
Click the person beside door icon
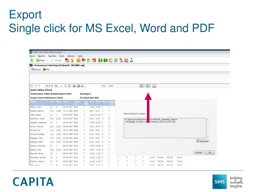click(94, 60)
